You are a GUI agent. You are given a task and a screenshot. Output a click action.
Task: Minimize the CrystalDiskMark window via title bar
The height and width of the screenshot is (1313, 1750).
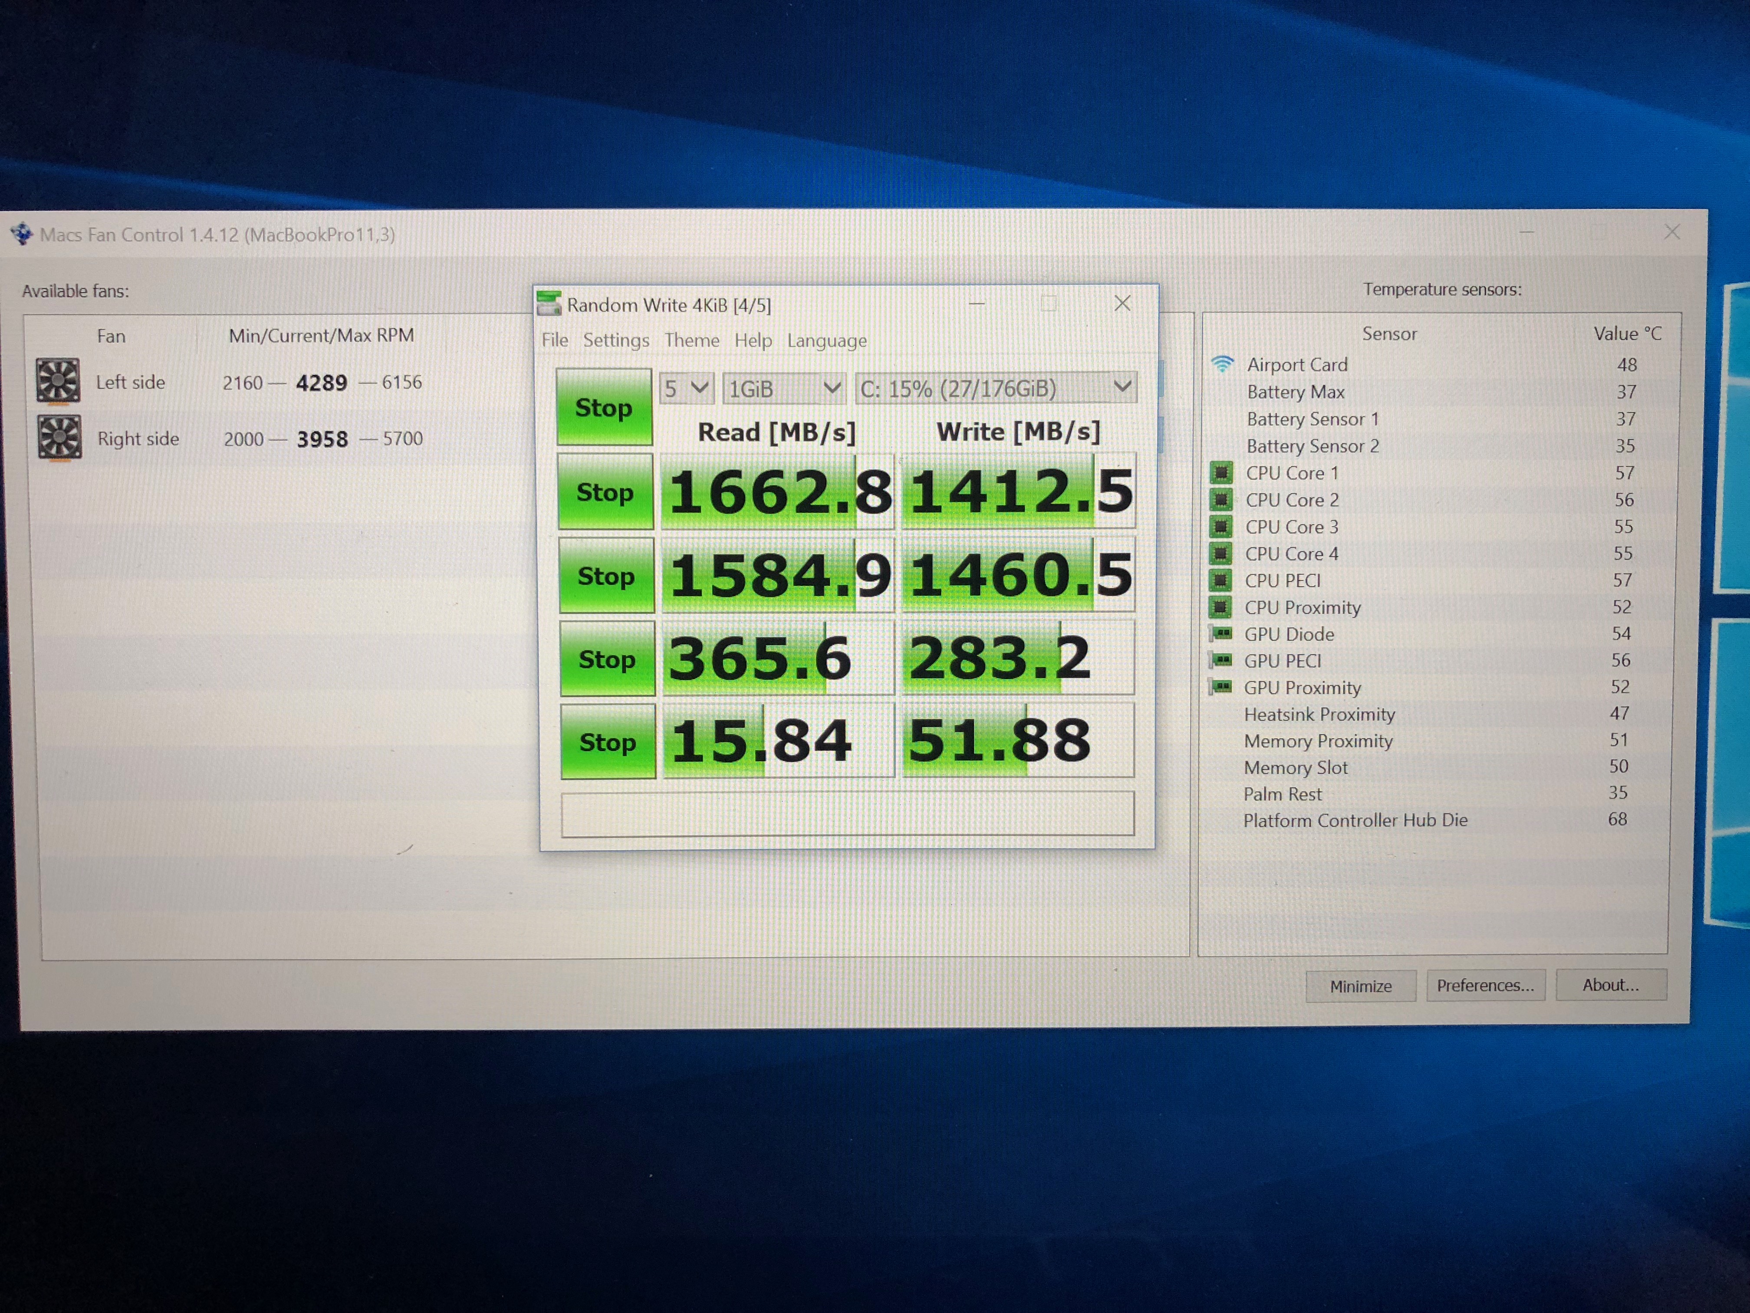[977, 303]
